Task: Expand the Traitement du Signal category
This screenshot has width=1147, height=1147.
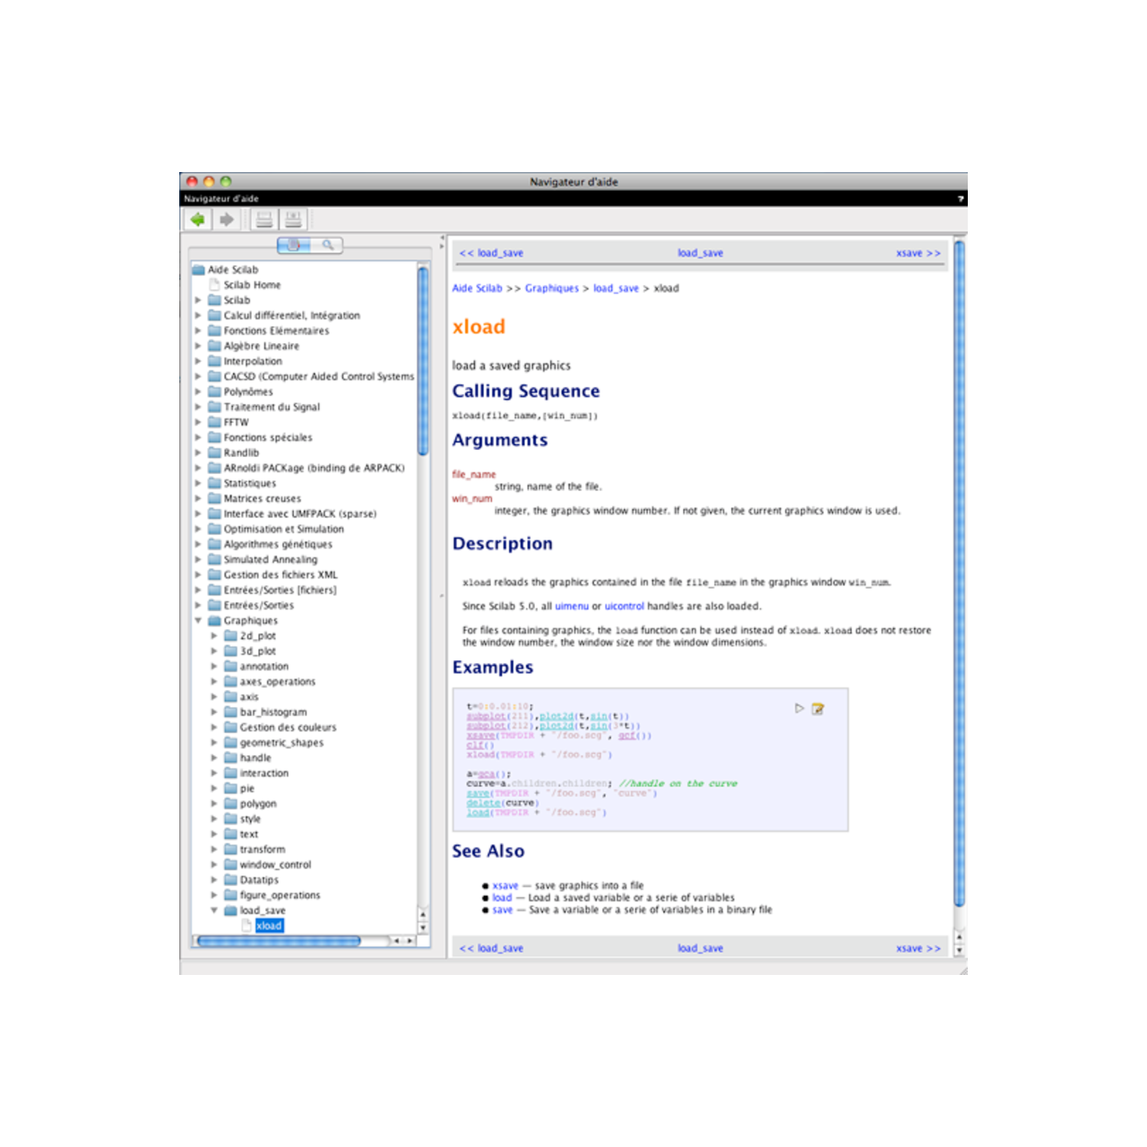Action: [x=198, y=407]
